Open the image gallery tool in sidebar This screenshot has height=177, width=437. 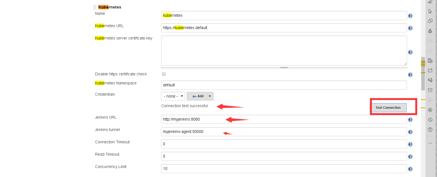430,61
